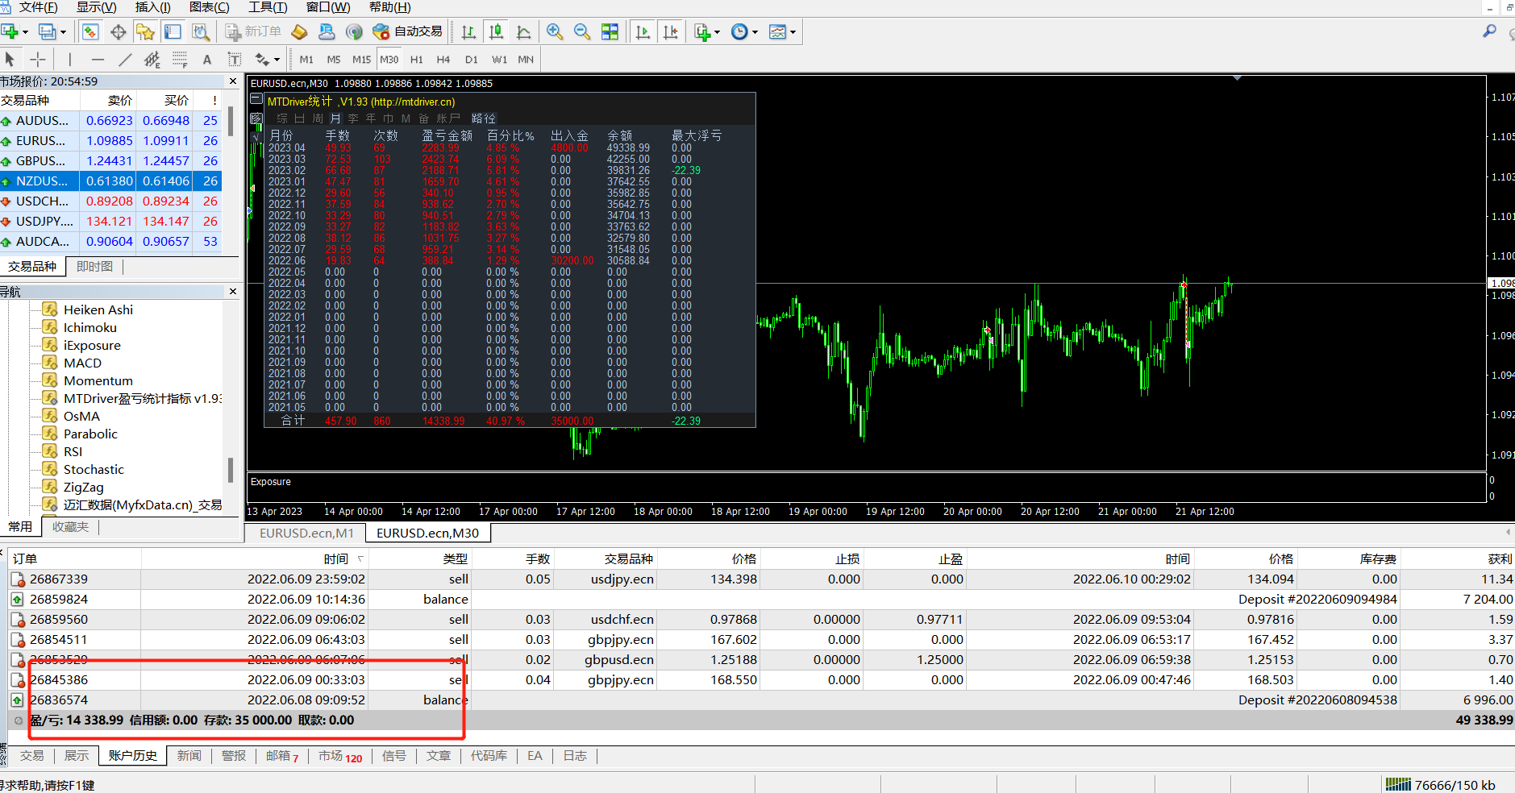
Task: Open the Strategy Tester icon
Action: (201, 32)
